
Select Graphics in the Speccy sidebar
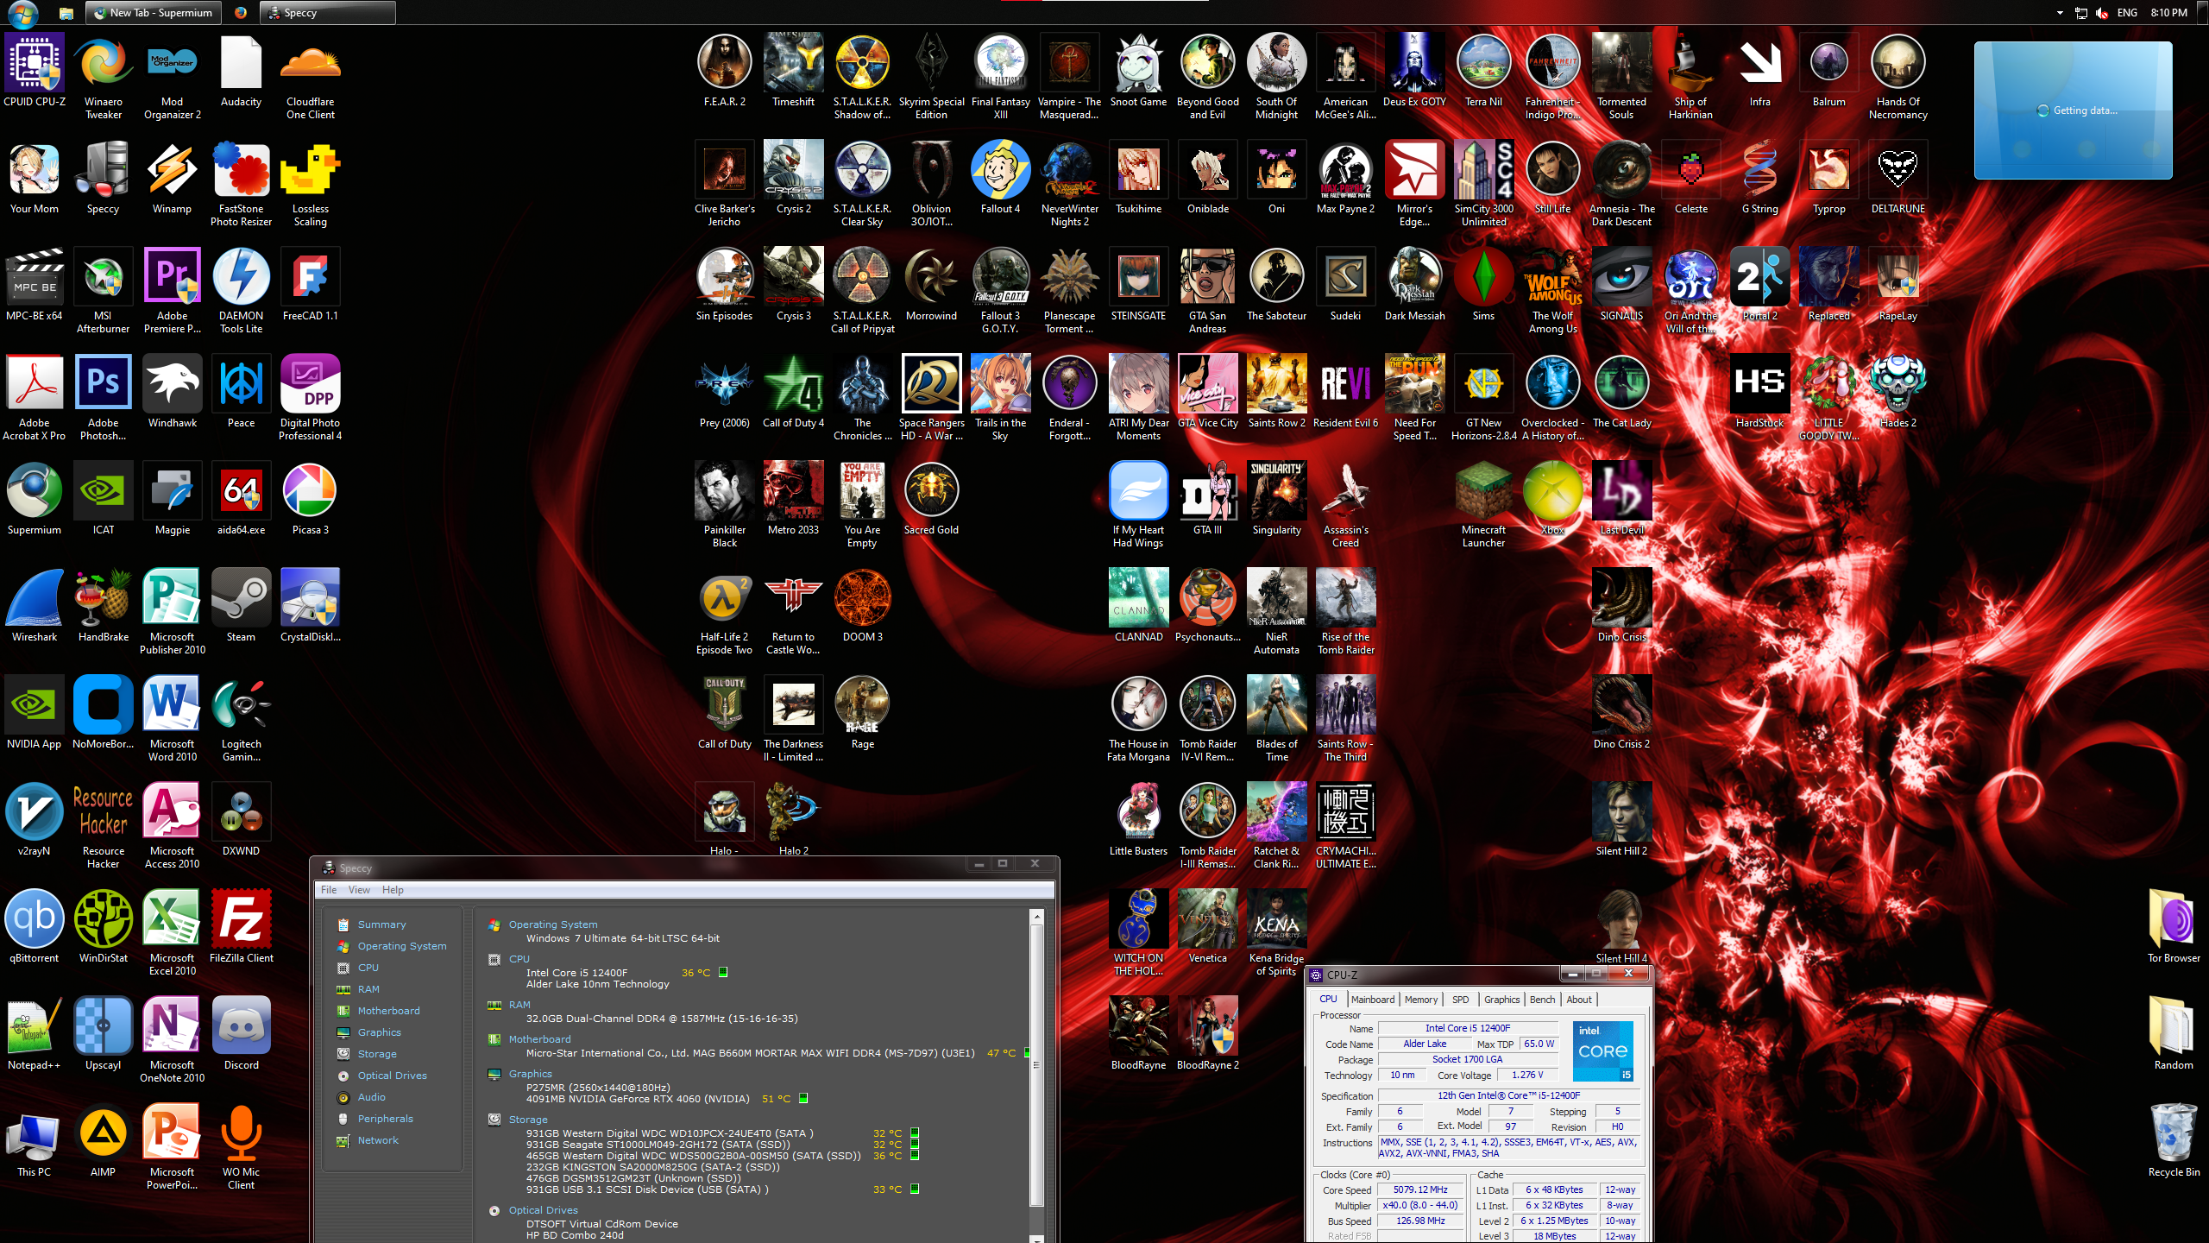(380, 1032)
